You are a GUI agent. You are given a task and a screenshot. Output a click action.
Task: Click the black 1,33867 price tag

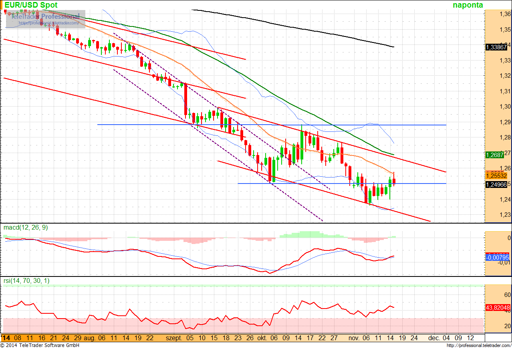tap(496, 47)
